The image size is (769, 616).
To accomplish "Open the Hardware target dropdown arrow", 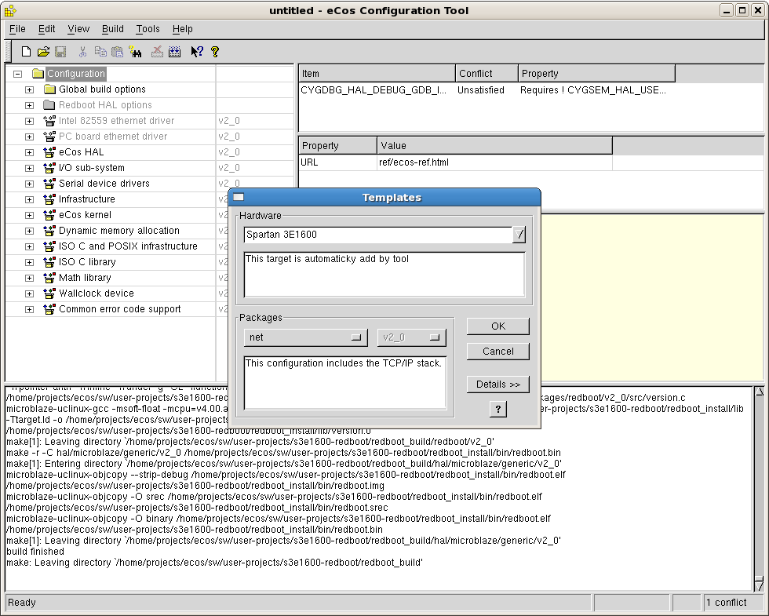I will coord(519,235).
